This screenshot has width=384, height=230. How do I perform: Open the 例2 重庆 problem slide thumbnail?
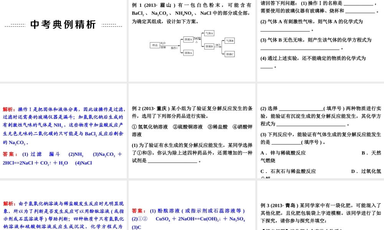coord(192,131)
